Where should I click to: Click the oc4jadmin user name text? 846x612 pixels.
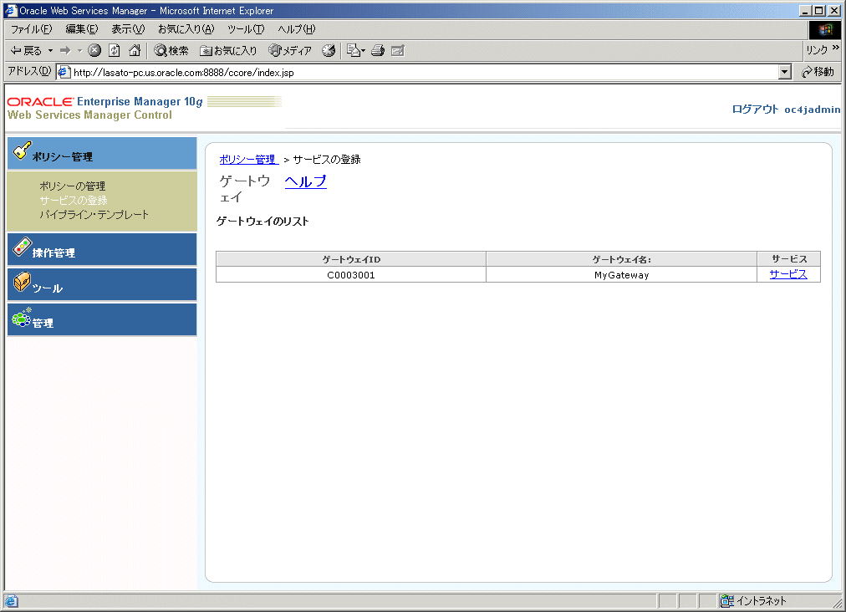click(x=812, y=110)
